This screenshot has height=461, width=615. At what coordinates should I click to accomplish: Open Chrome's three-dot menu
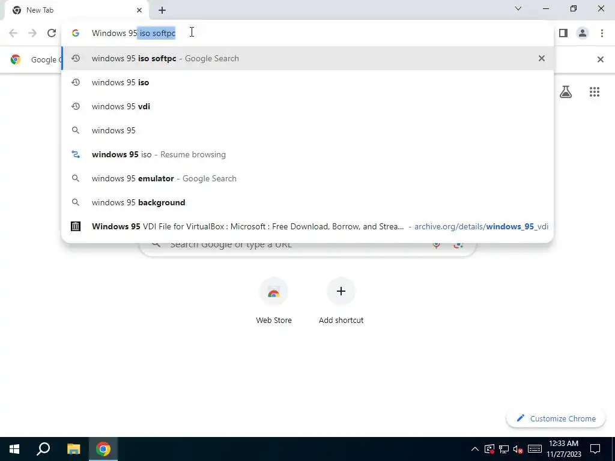click(602, 33)
